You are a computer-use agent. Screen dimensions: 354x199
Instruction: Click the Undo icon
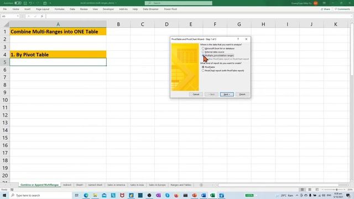[x=30, y=3]
